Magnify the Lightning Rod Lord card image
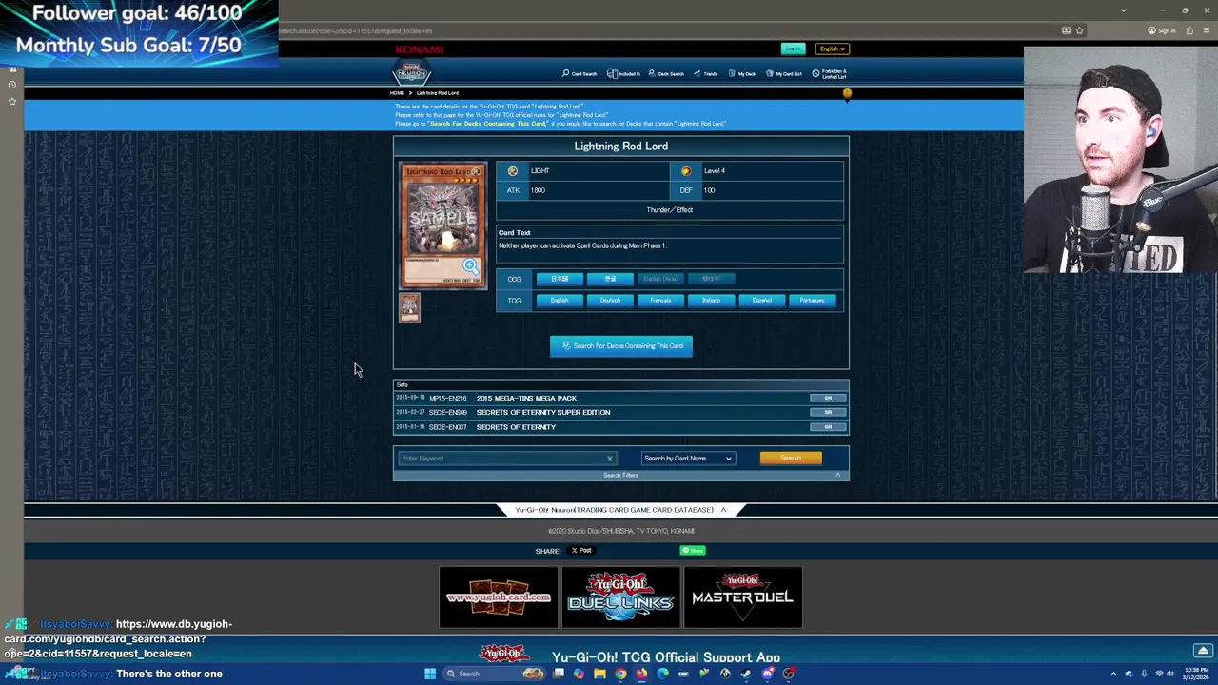 click(x=471, y=266)
